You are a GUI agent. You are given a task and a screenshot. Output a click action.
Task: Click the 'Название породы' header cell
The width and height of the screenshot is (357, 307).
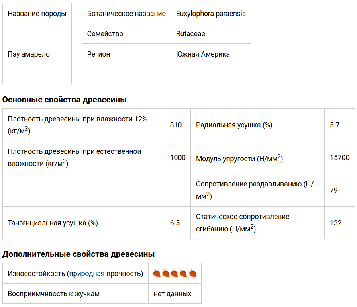37,14
